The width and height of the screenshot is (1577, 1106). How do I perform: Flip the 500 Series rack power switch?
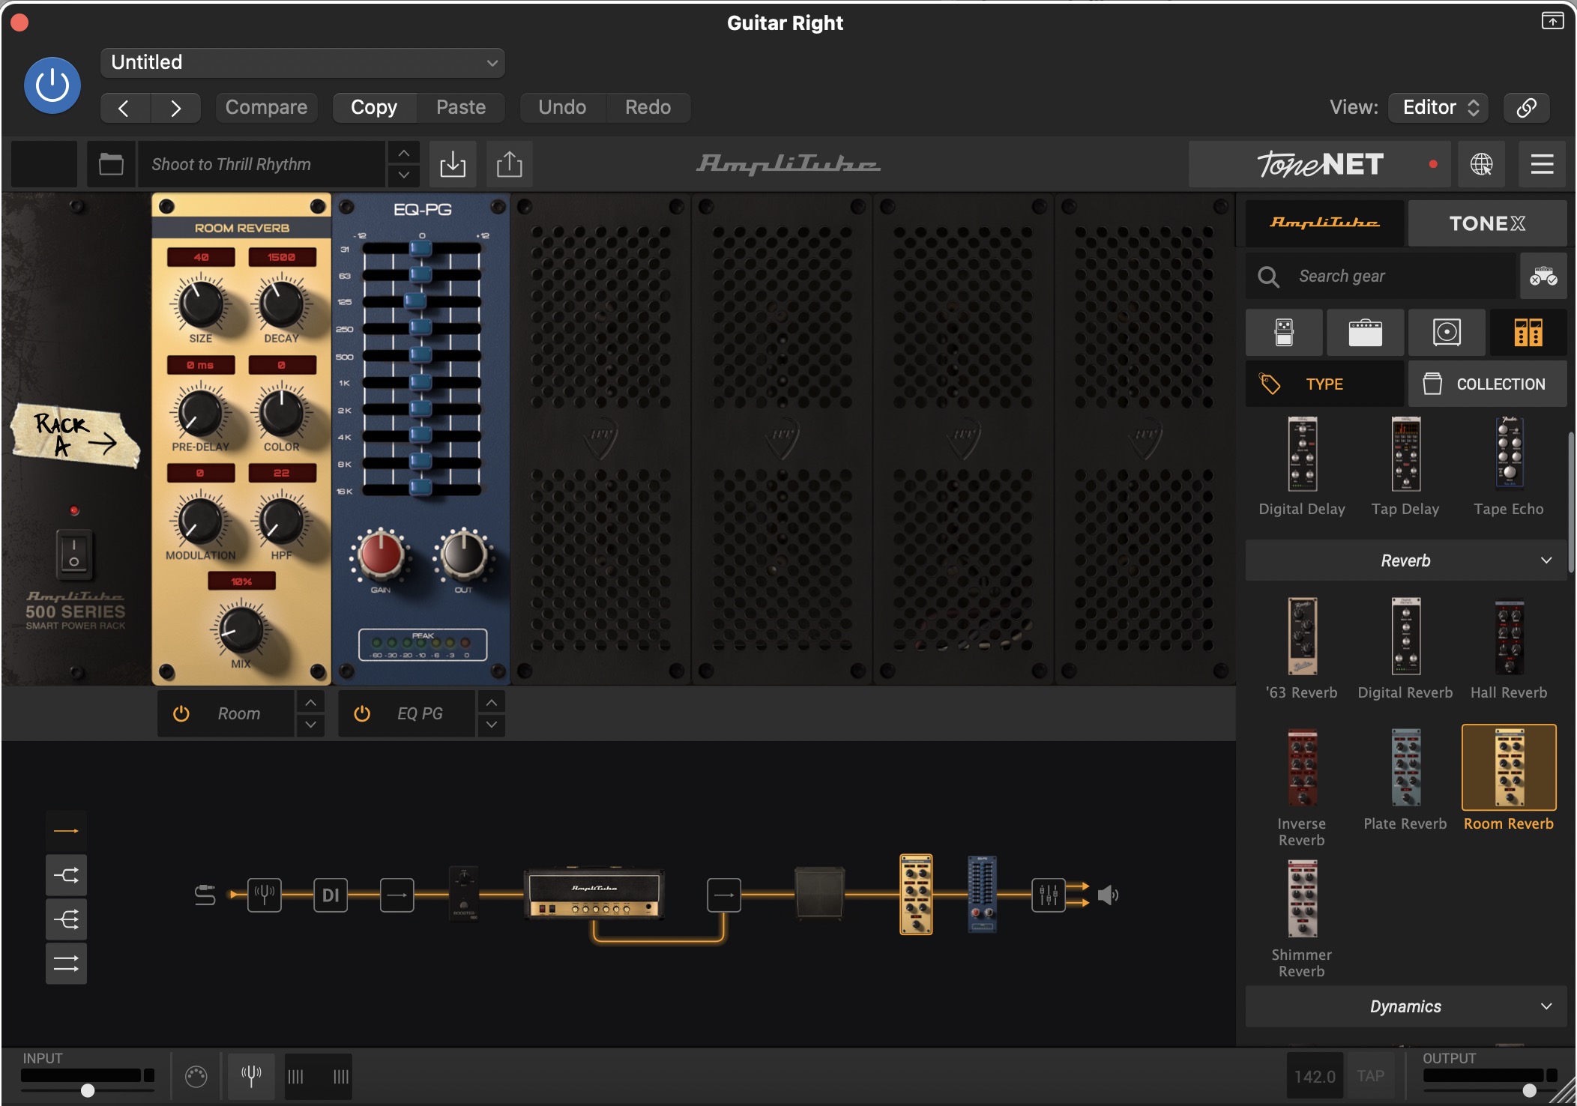(x=74, y=554)
